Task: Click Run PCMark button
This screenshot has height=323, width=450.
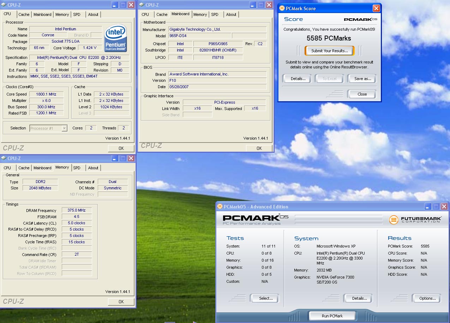Action: pos(332,316)
